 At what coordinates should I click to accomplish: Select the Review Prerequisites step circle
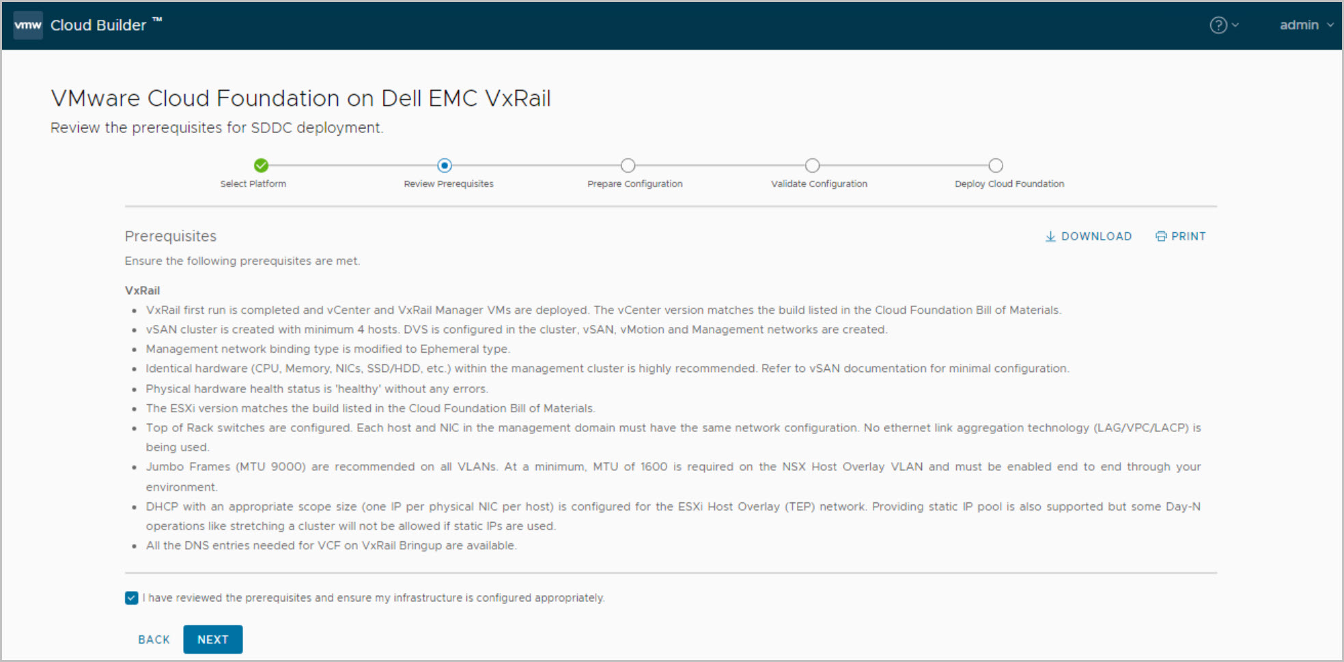tap(445, 165)
